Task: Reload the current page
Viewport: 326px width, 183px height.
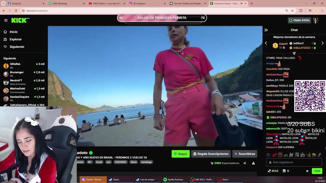Action: point(16,11)
